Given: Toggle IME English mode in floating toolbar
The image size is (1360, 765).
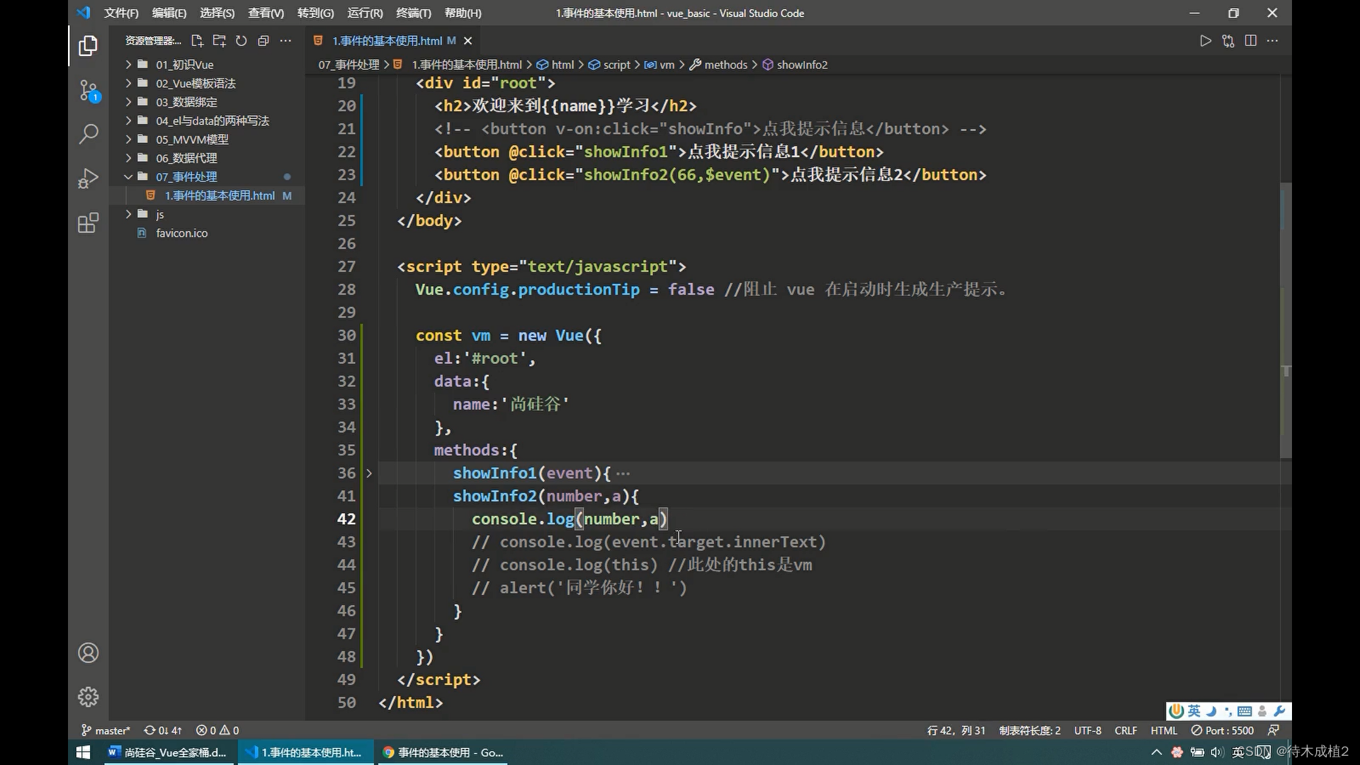Looking at the screenshot, I should pyautogui.click(x=1194, y=711).
